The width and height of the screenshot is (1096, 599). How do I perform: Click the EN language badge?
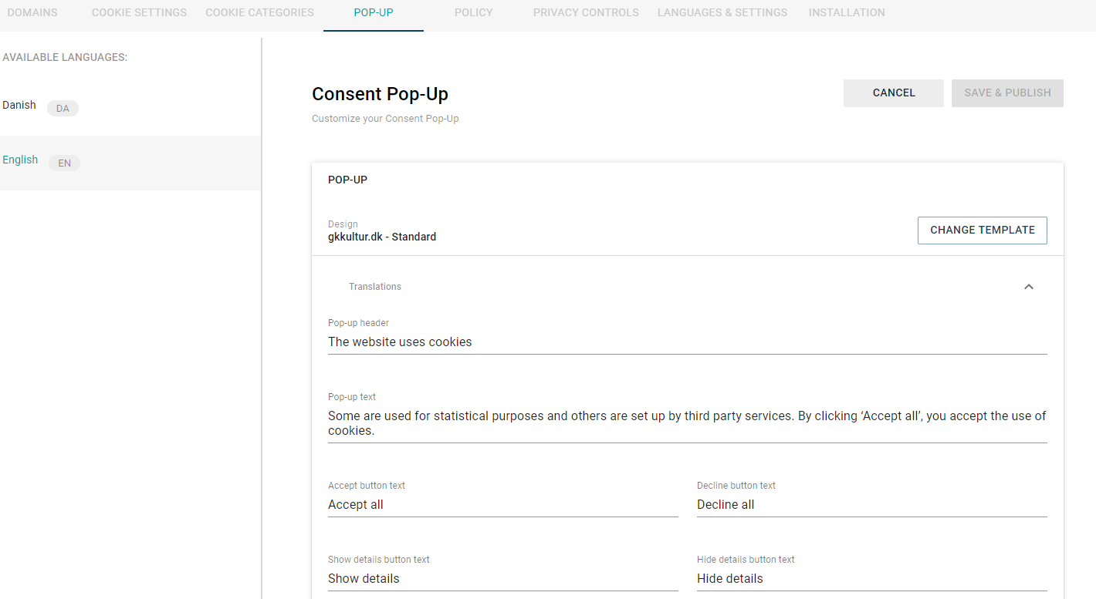64,163
